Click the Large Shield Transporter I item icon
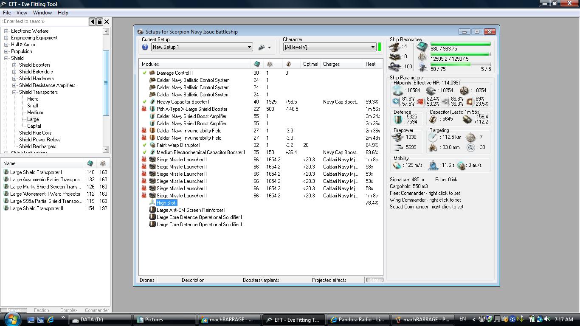Image resolution: width=580 pixels, height=326 pixels. [x=6, y=172]
